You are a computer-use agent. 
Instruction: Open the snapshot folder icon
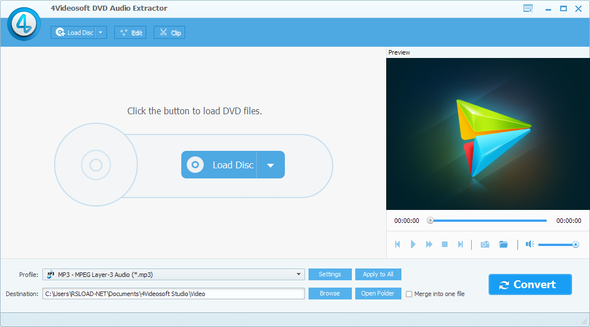click(x=503, y=244)
